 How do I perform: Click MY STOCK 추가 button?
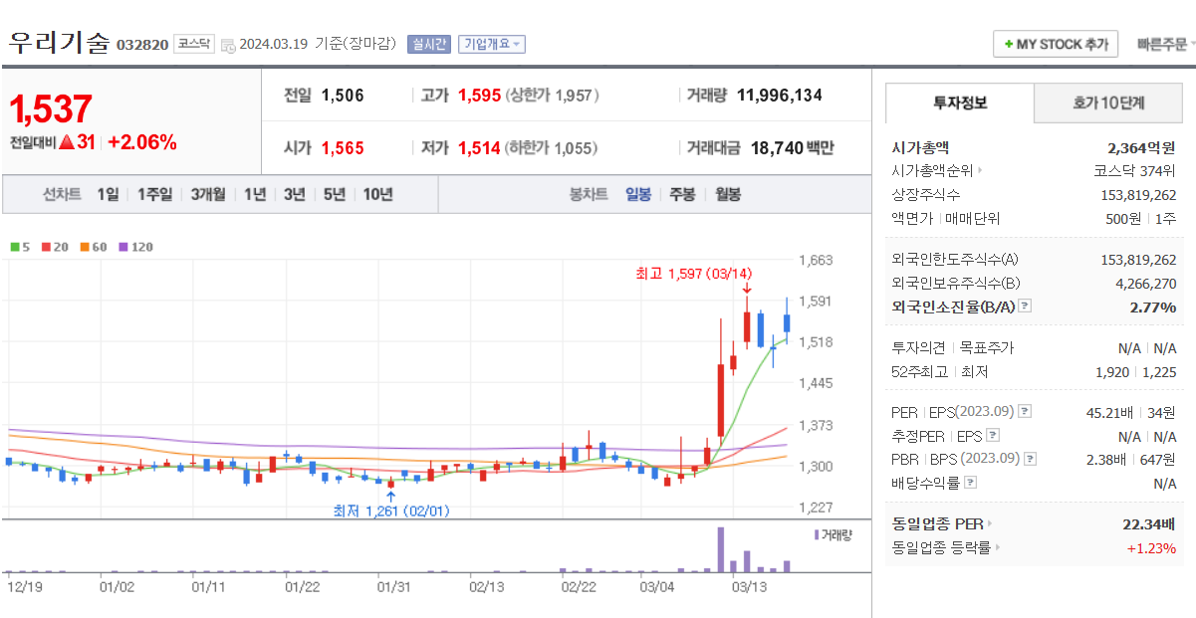(1056, 45)
